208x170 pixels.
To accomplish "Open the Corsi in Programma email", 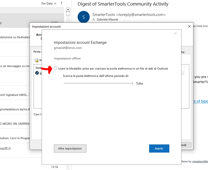I will click(15, 136).
